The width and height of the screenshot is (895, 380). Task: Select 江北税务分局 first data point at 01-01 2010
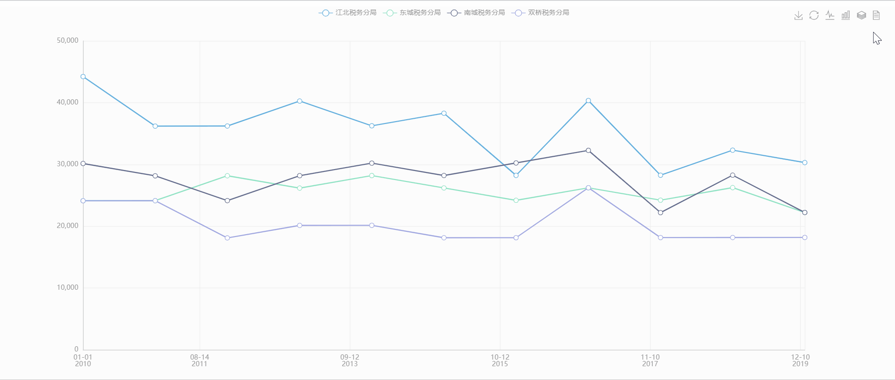[83, 76]
